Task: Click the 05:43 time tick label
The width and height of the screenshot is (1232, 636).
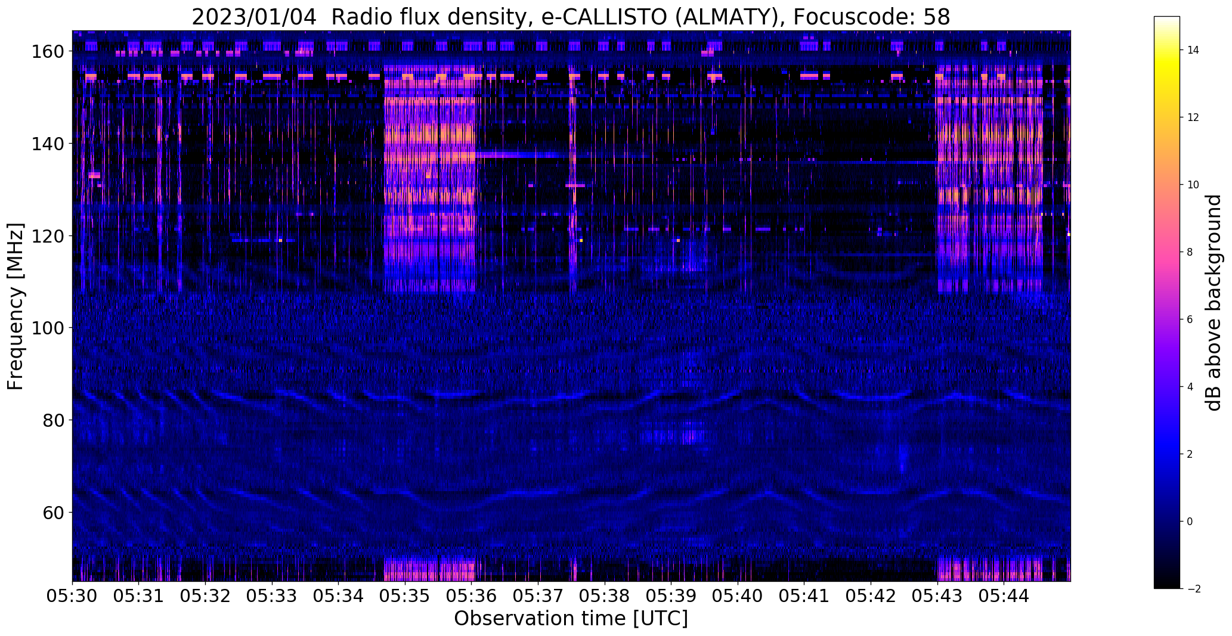Action: point(937,596)
